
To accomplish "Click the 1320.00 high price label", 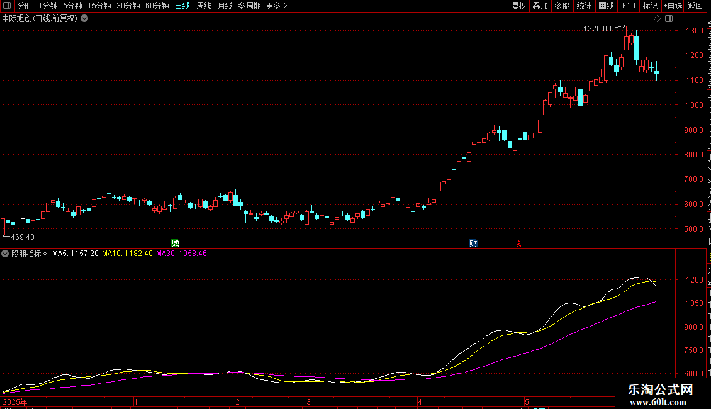I will click(x=597, y=29).
